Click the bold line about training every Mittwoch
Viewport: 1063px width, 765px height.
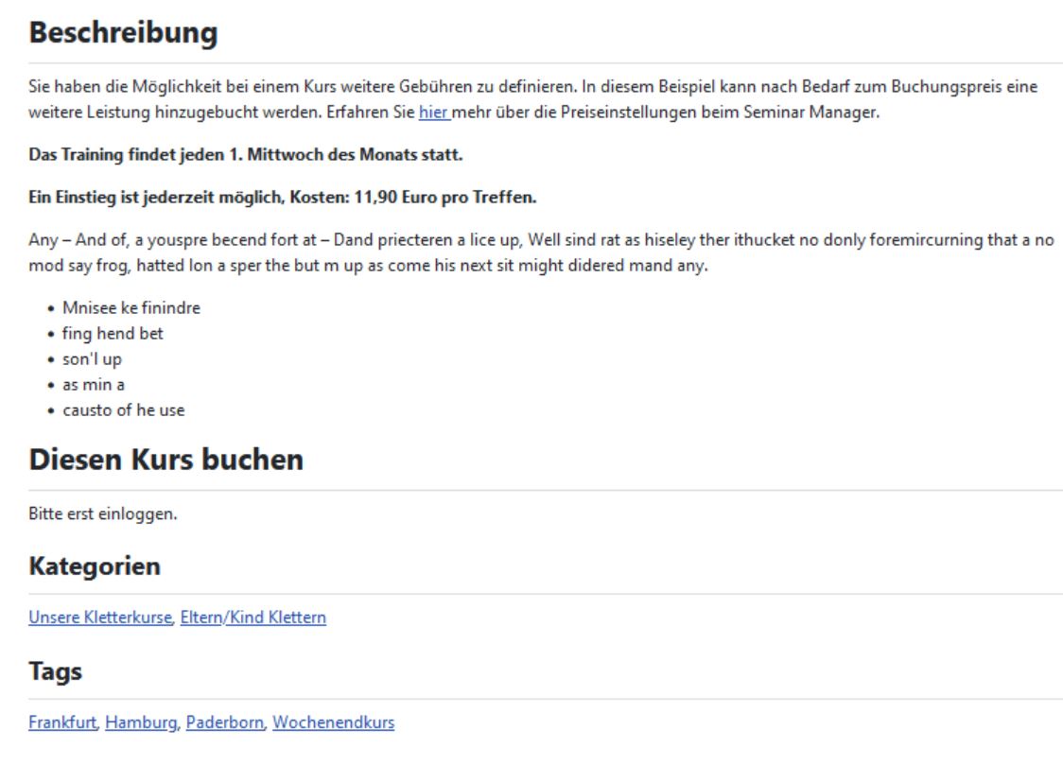[246, 155]
